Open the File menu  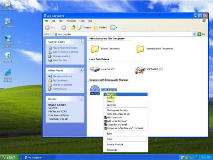pos(47,21)
